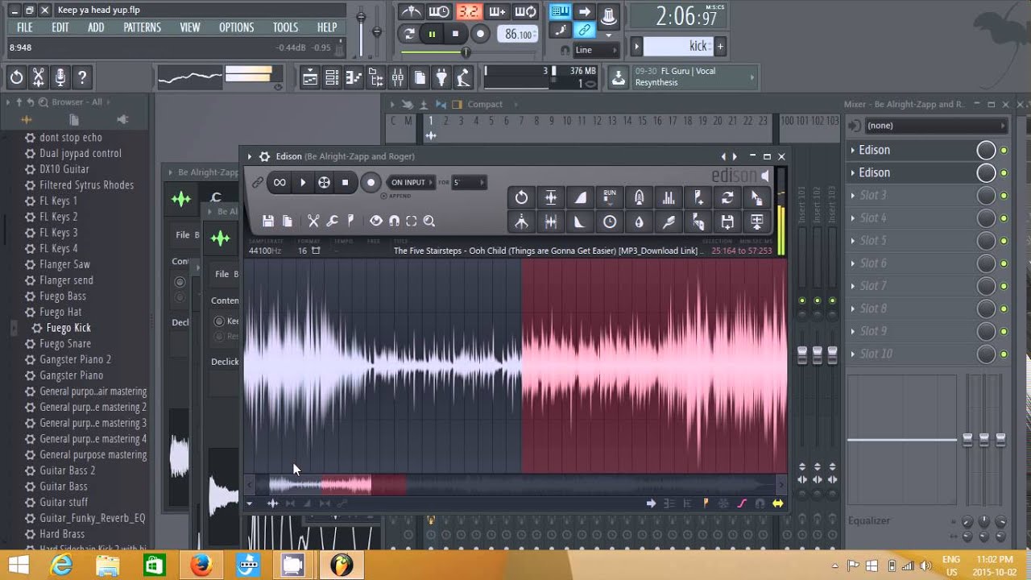
Task: Select Gangster Piano 2 preset in browser
Action: tap(76, 359)
